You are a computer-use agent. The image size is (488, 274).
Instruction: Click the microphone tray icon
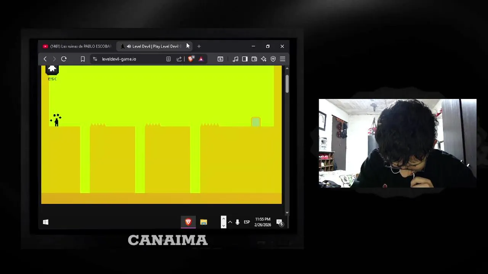click(x=237, y=222)
